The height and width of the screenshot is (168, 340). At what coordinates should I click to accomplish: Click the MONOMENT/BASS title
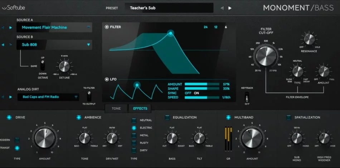[298, 8]
